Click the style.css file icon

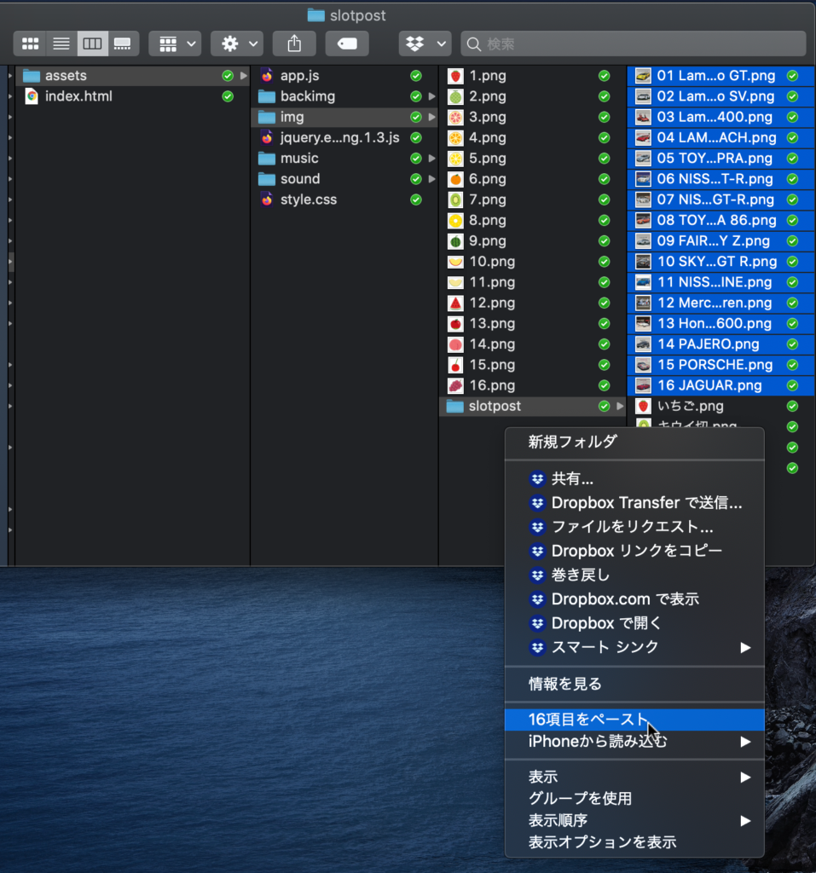tap(267, 199)
